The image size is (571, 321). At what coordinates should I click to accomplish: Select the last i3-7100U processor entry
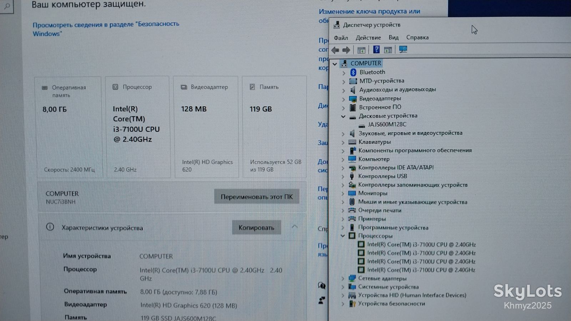pyautogui.click(x=421, y=270)
